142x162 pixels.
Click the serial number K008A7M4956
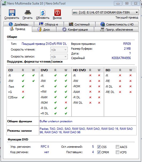tap(121, 58)
